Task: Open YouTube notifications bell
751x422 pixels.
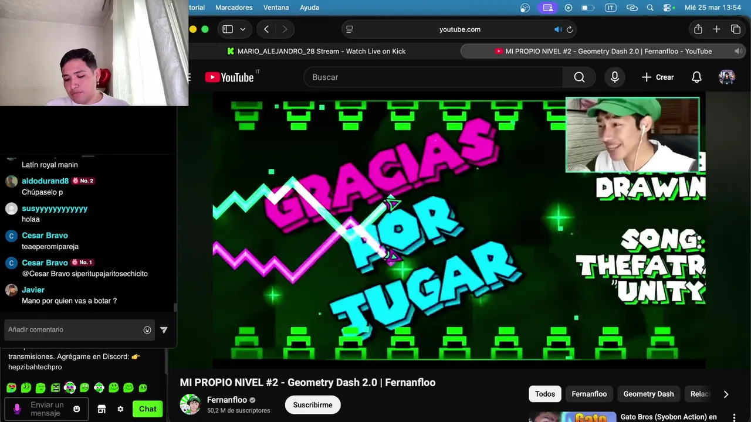Action: (x=696, y=77)
